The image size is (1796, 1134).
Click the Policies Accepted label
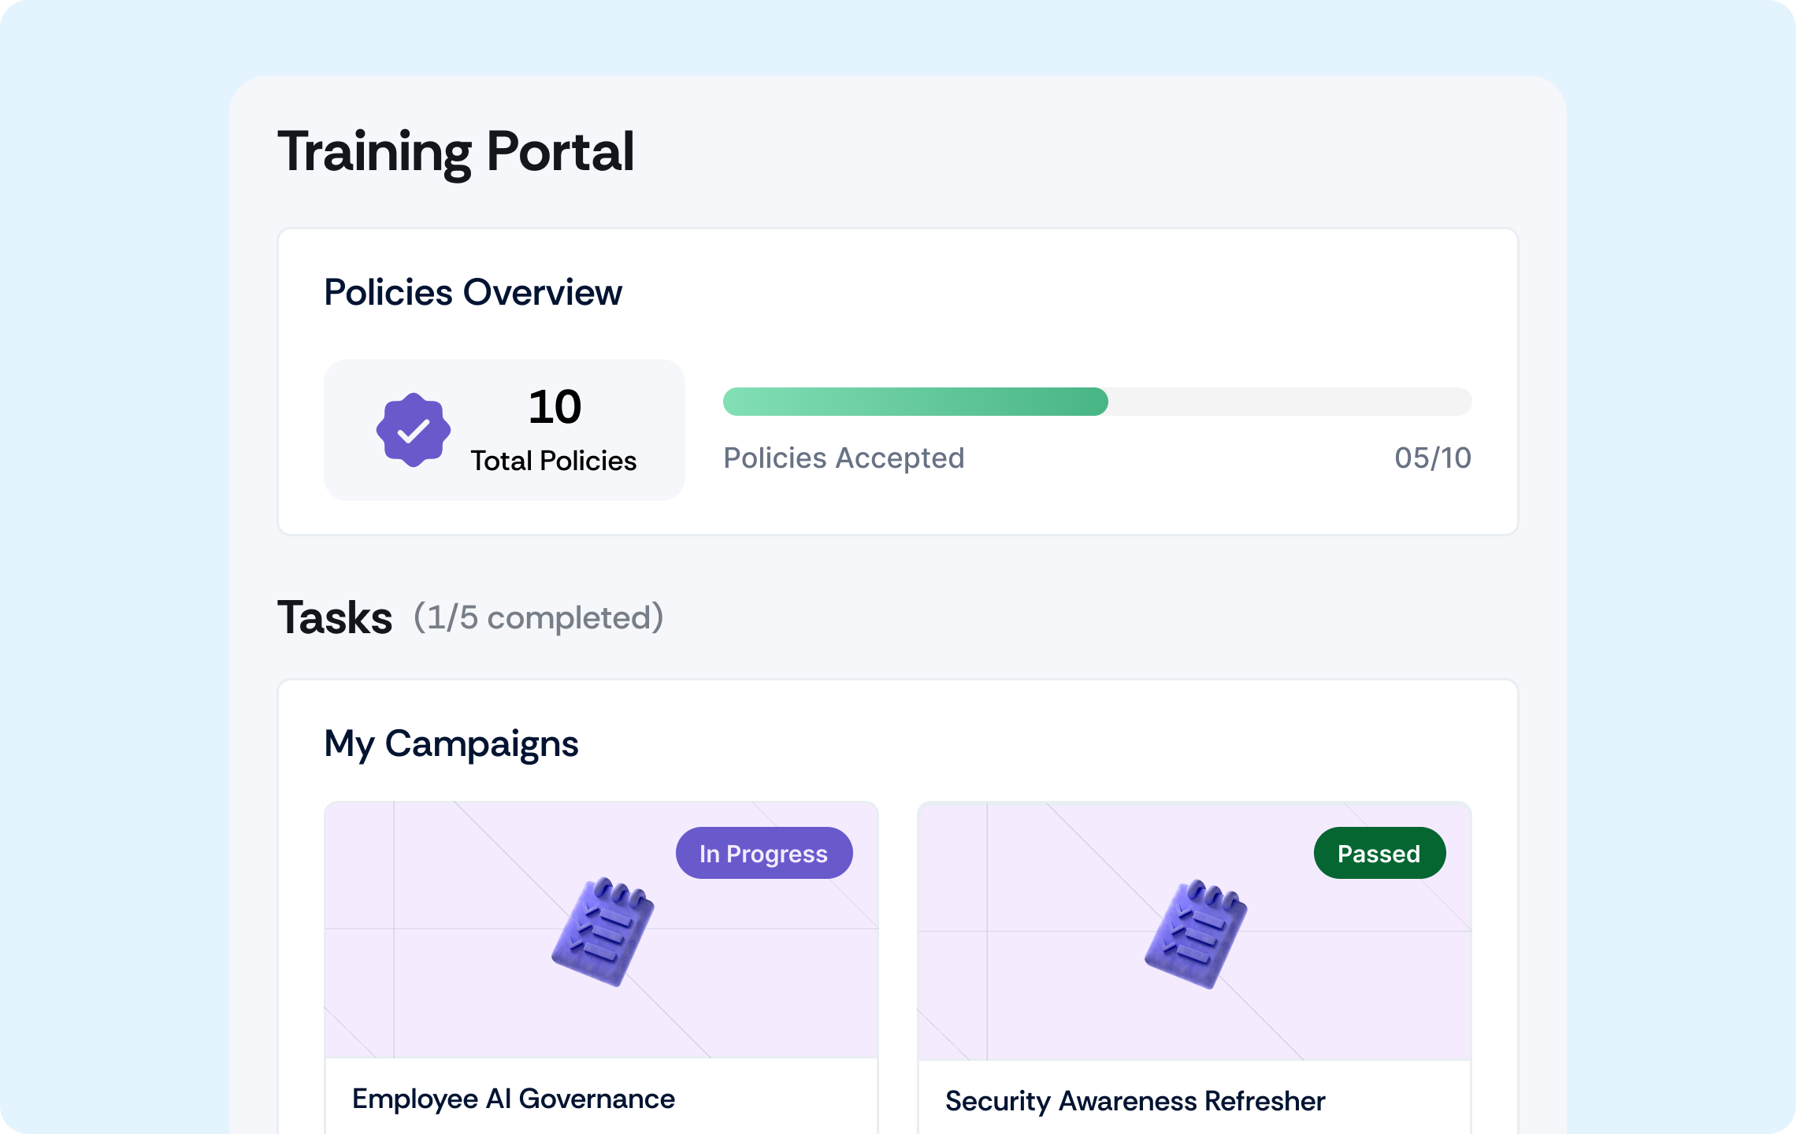tap(844, 458)
